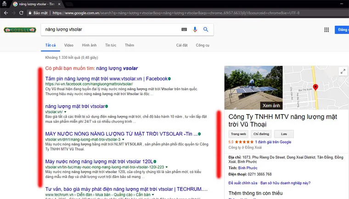Viewport: 349px width, 199px height.
Task: Click the Thêm thông tin còn thiếu heading
Action: [255, 193]
